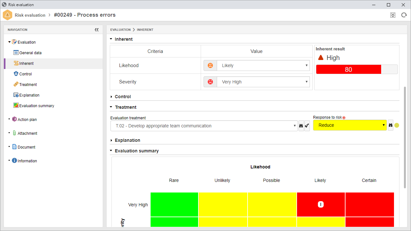
Task: Click the refresh icon in header
Action: click(x=404, y=15)
